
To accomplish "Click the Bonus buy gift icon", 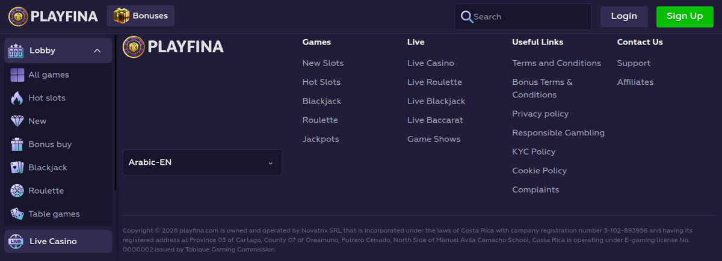I will (x=17, y=144).
